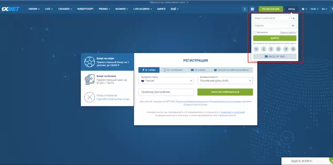333x165 pixels.
Task: Click the green РЕГИСТРАЦИЯ header button
Action: (x=270, y=9)
